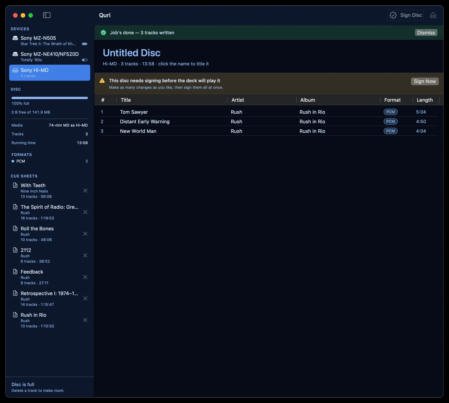
Task: Select the Sony MZ-NE410/NF520D device
Action: 50,57
